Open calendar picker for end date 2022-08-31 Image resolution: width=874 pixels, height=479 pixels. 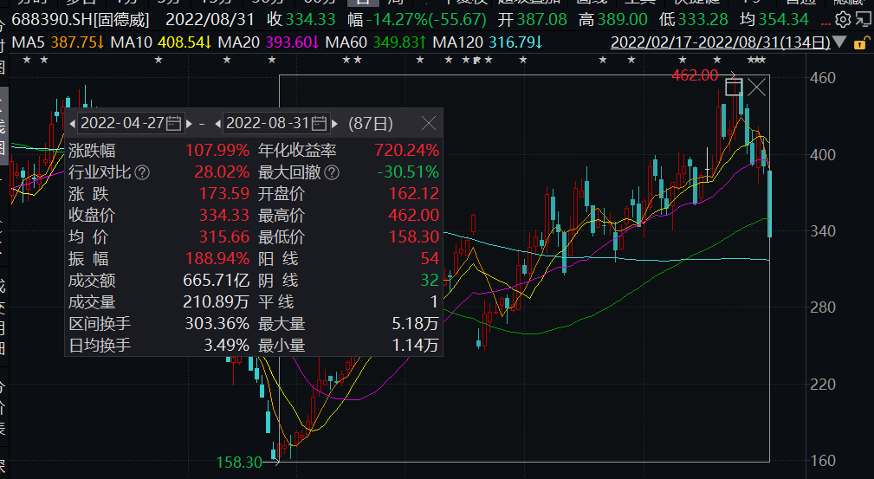pos(319,123)
